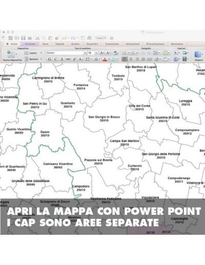Screen dimensions: 205x265
Task: Apply subscript formatting
Action: (80, 59)
